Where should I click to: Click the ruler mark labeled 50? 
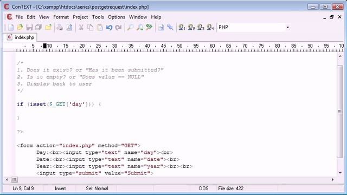coord(179,46)
